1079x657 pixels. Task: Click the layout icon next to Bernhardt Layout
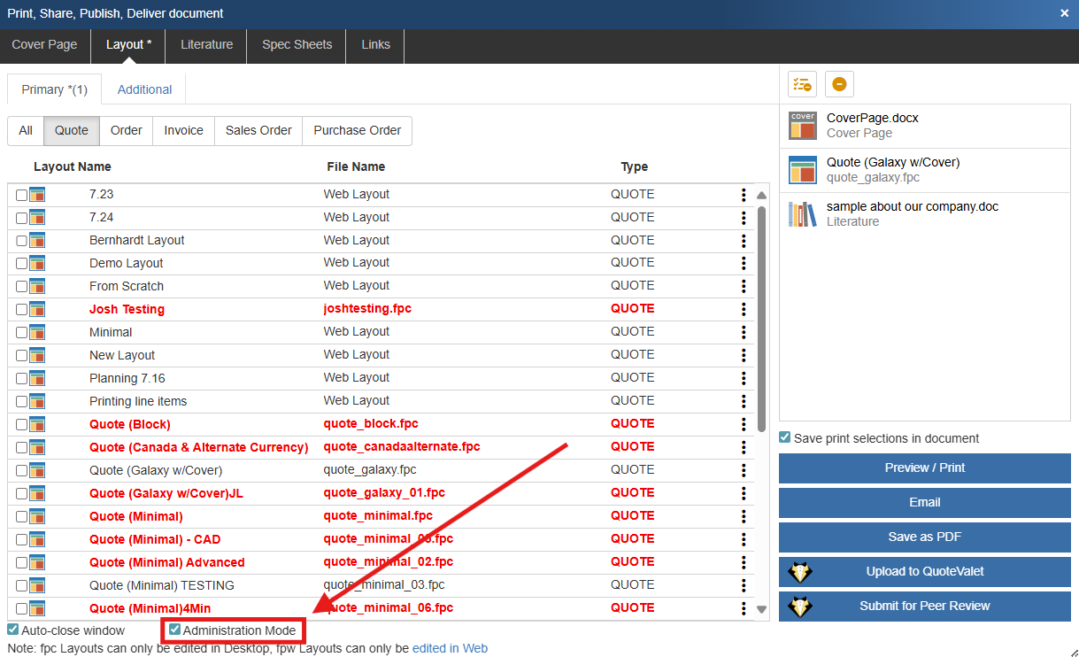(x=37, y=240)
